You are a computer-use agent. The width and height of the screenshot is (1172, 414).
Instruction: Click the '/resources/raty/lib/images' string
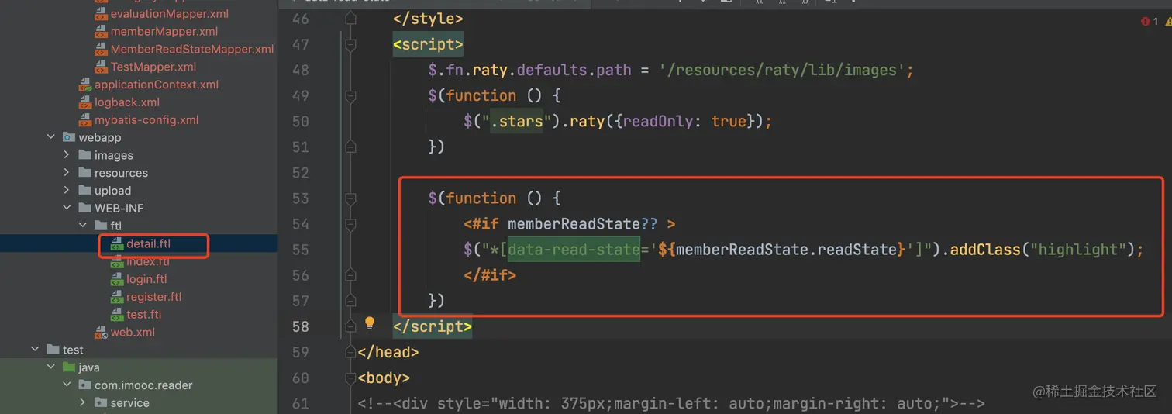coord(781,71)
